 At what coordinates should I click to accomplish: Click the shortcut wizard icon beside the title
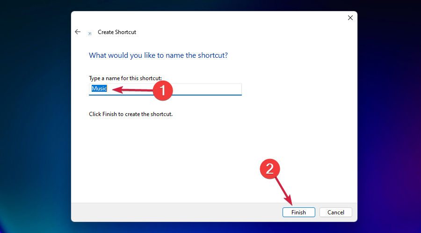tap(90, 34)
